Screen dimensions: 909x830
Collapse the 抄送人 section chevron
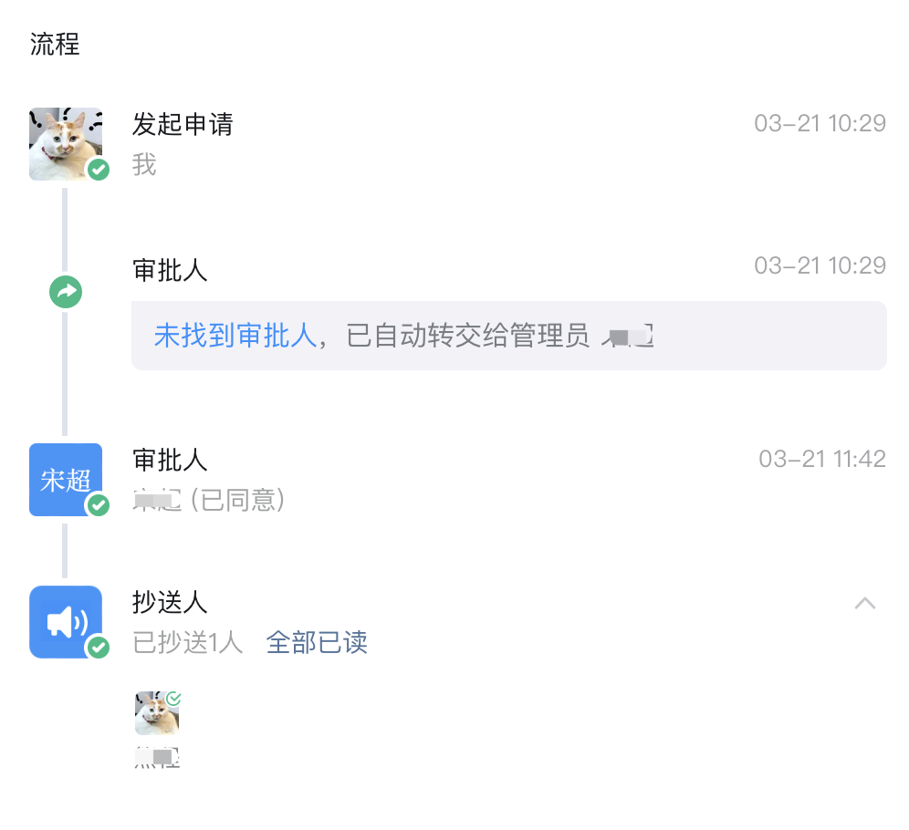[865, 603]
